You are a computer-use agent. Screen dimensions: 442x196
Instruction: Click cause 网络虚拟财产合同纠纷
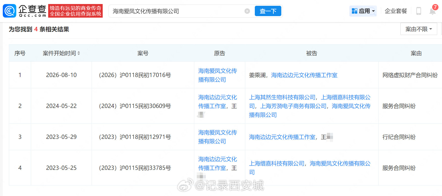pyautogui.click(x=410, y=75)
